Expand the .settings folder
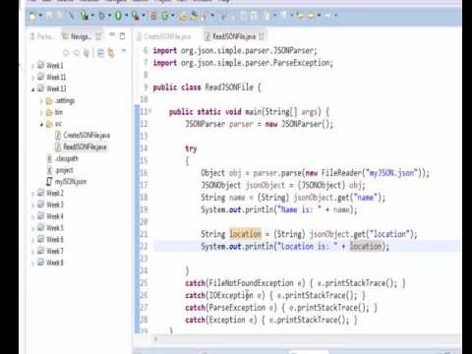 tap(41, 101)
